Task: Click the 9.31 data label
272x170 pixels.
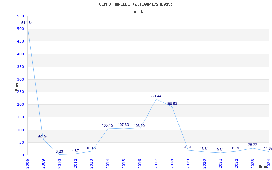Action: [x=220, y=150]
